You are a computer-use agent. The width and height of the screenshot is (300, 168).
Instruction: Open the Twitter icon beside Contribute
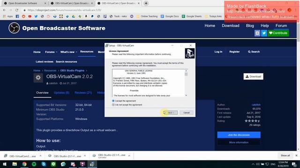(264, 33)
